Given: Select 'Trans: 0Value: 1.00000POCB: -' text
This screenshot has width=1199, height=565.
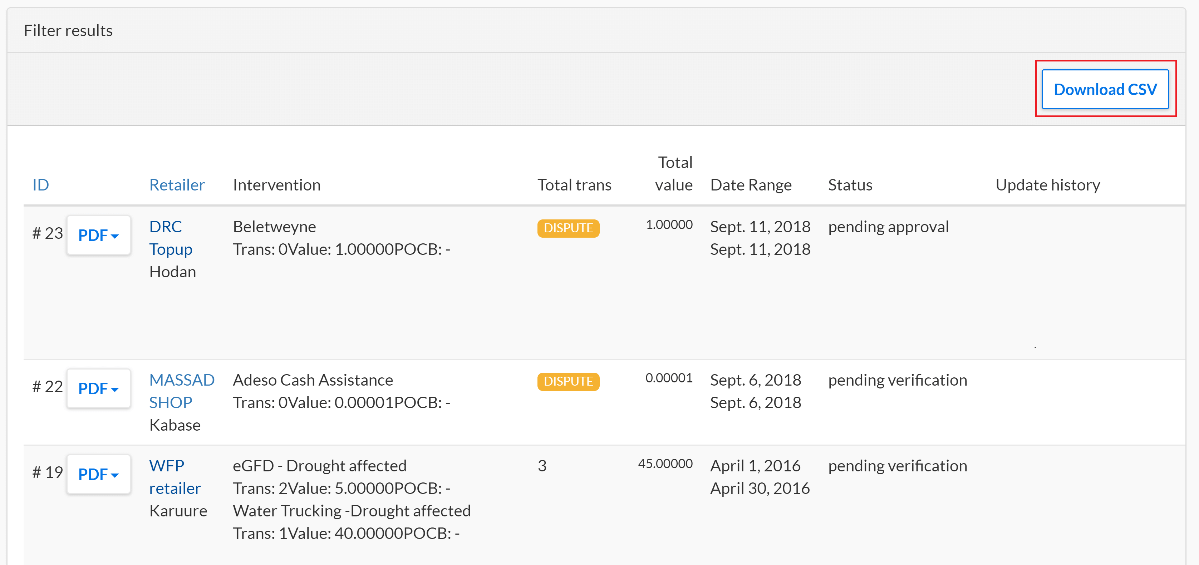Looking at the screenshot, I should click(341, 249).
